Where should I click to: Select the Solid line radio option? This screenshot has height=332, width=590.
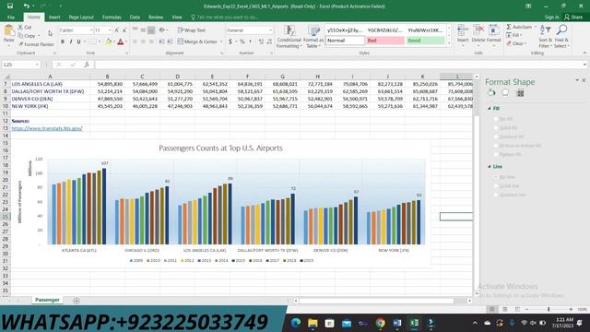tap(496, 186)
